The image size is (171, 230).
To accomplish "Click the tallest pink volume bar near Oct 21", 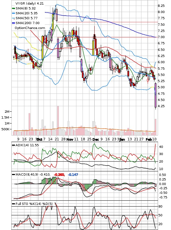I will click(x=58, y=121).
